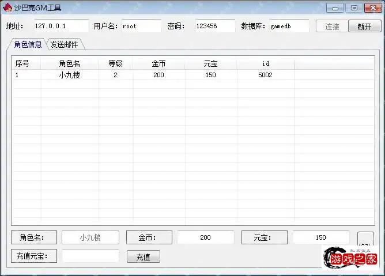
Task: Click the 充值 button
Action: 144,257
